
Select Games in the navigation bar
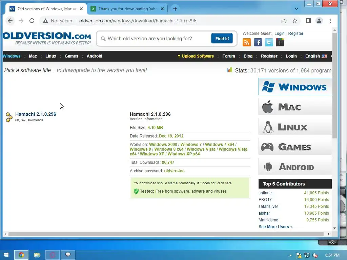click(x=71, y=56)
